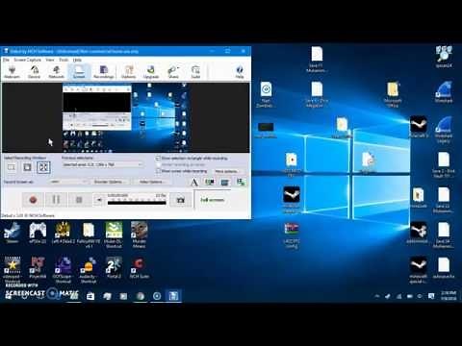Open the Help menu in menu bar
The width and height of the screenshot is (462, 346).
(77, 60)
